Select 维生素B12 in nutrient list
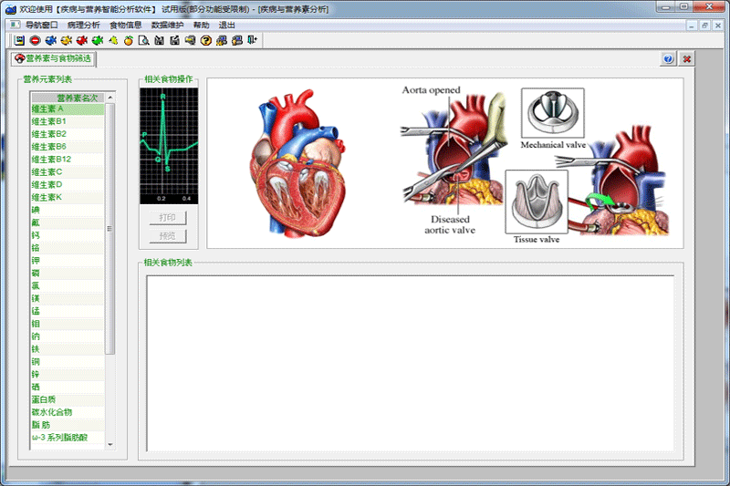The width and height of the screenshot is (730, 486). pos(68,160)
